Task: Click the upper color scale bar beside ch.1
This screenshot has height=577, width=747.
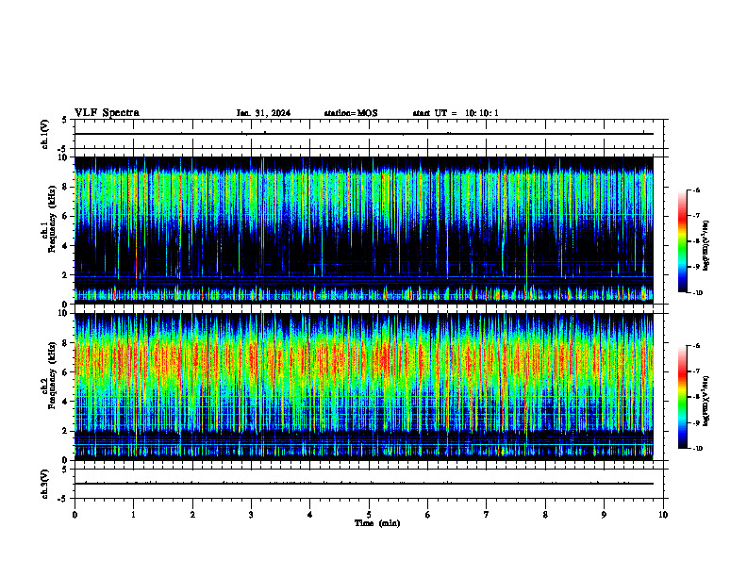Action: pyautogui.click(x=682, y=241)
